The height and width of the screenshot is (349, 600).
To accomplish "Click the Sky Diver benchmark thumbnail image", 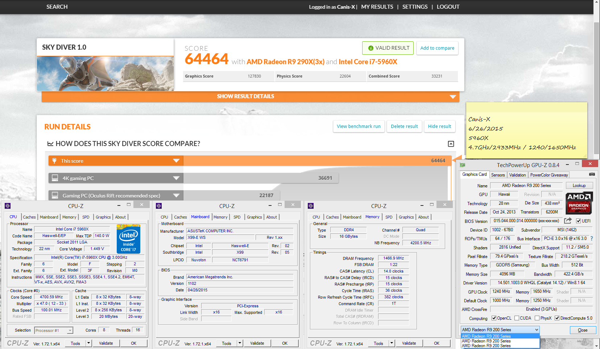I will point(105,73).
